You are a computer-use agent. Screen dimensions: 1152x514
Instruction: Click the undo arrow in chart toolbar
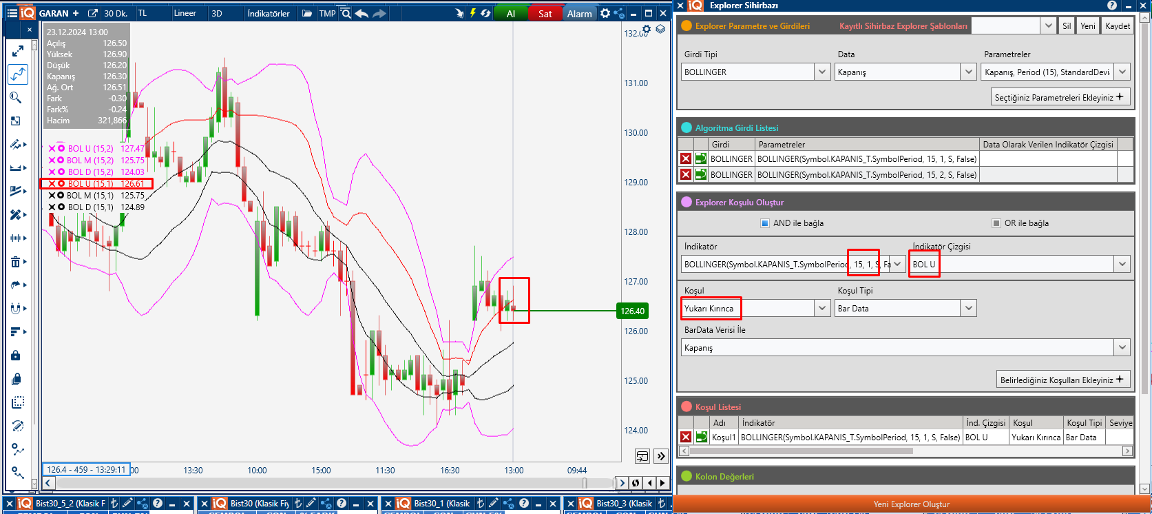click(362, 13)
